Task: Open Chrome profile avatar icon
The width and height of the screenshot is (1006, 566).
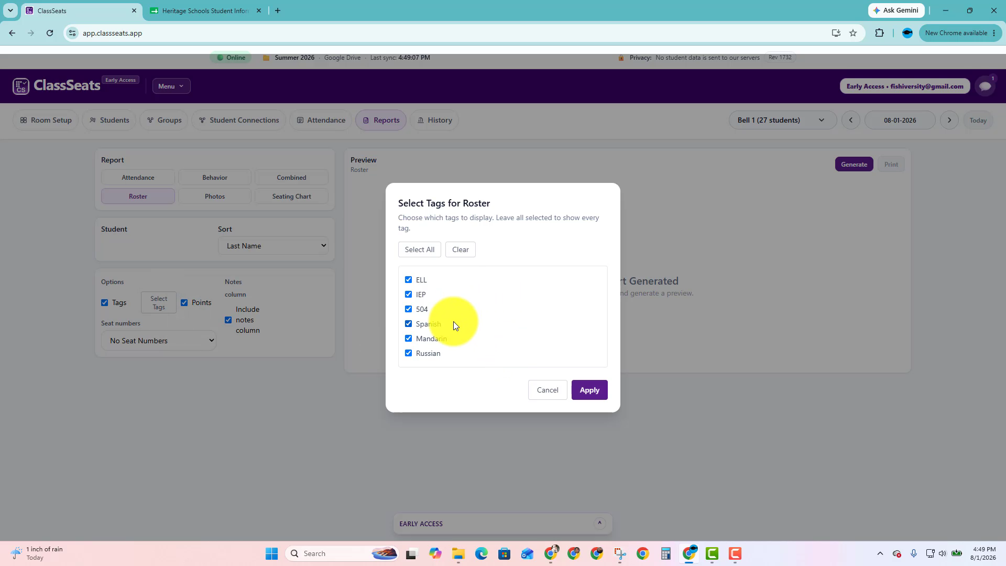Action: pos(907,33)
